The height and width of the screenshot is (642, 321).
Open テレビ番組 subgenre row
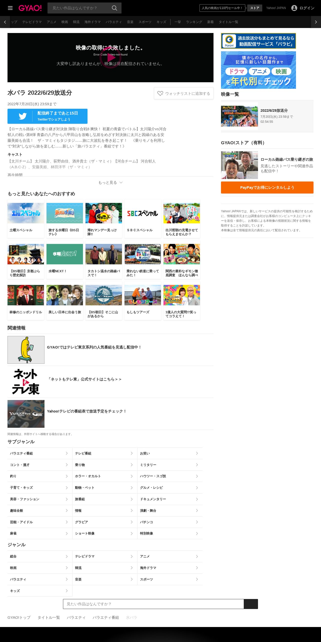[x=105, y=453]
